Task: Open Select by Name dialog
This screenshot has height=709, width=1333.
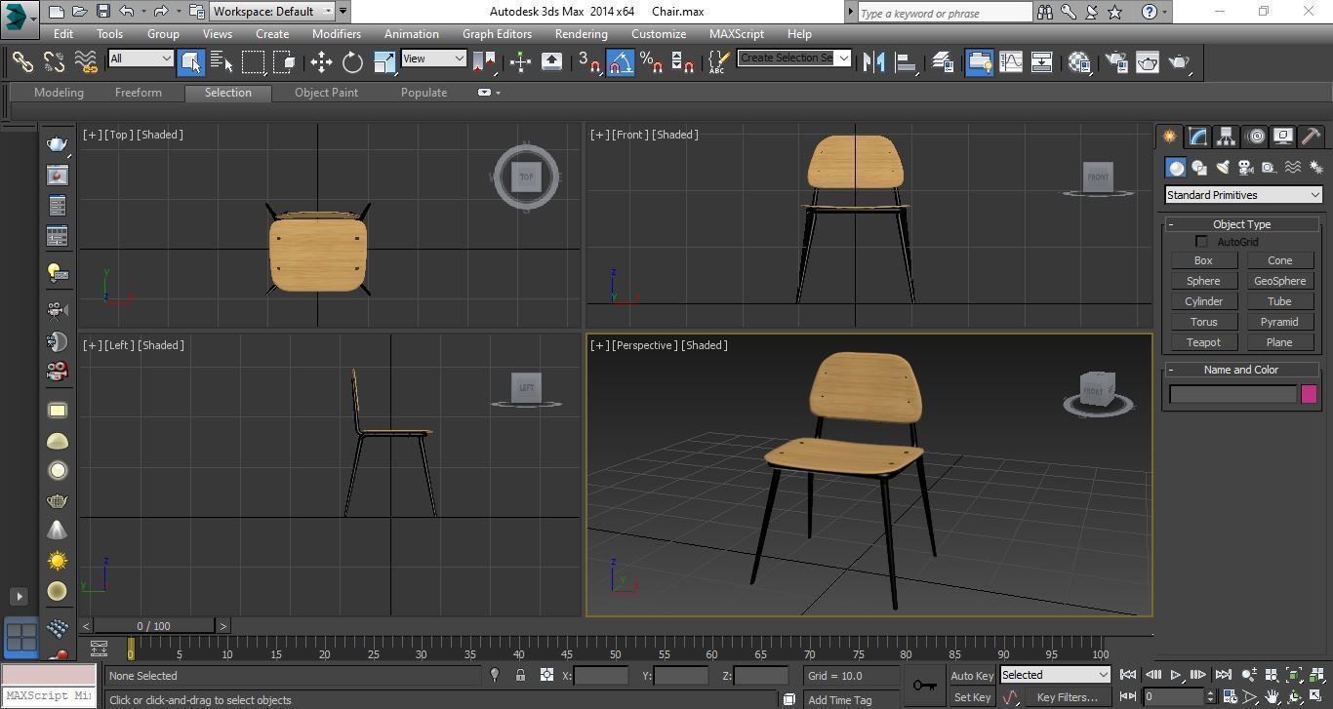Action: pyautogui.click(x=222, y=61)
